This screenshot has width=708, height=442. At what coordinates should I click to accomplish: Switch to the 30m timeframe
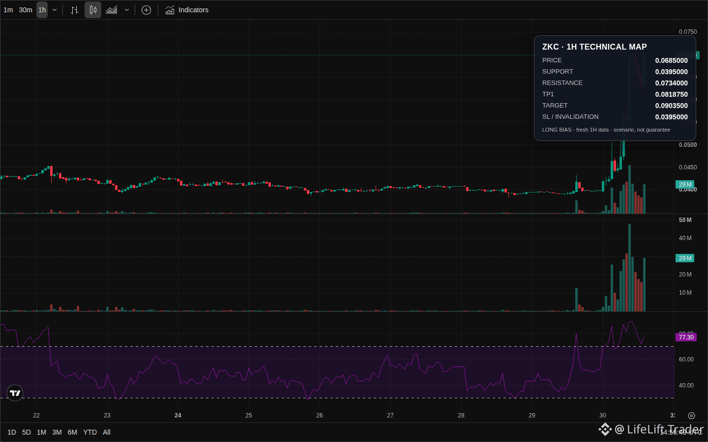26,10
